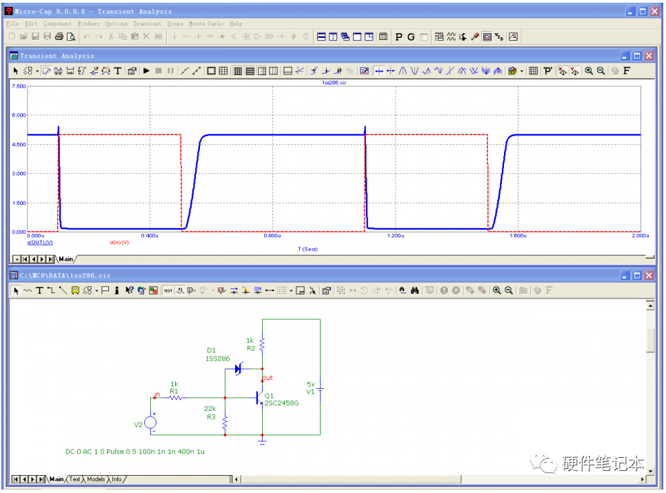Zoom out in the schematic window toolbar
Viewport: 666px width, 493px height.
click(508, 290)
